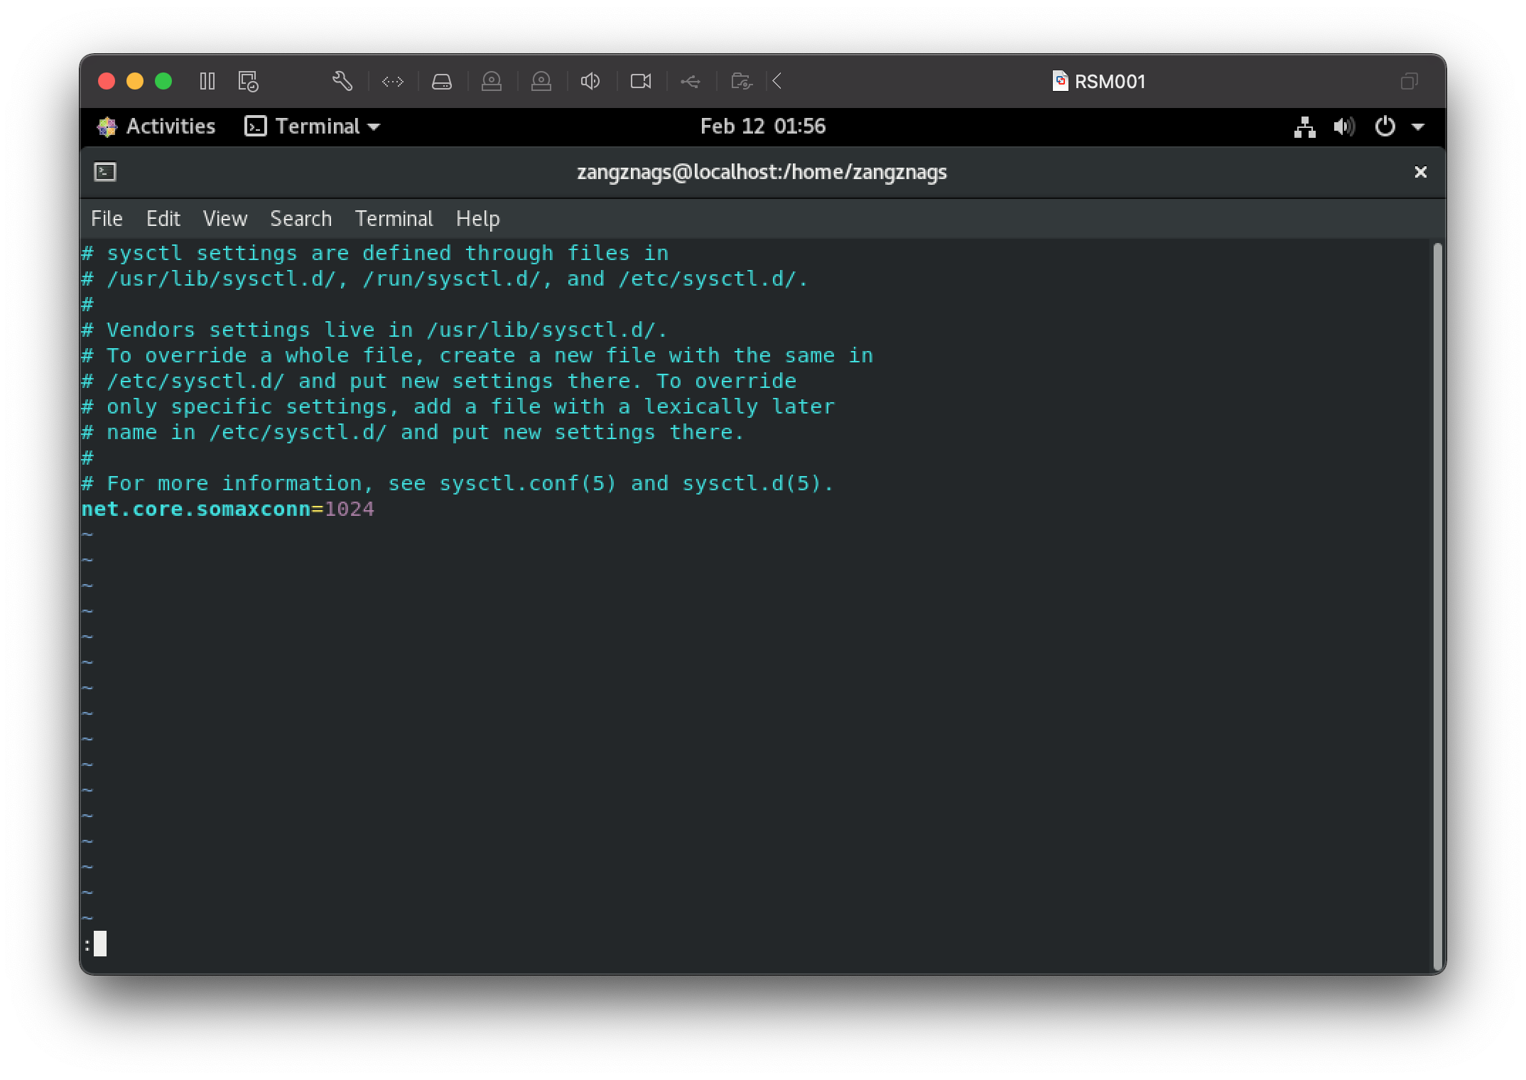The height and width of the screenshot is (1080, 1526).
Task: Click the shared folders icon
Action: coord(741,82)
